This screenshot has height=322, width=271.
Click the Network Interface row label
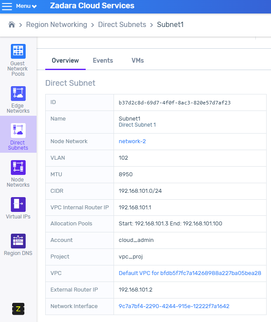pyautogui.click(x=74, y=306)
